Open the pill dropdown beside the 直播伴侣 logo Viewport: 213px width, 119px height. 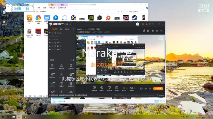pos(68,24)
